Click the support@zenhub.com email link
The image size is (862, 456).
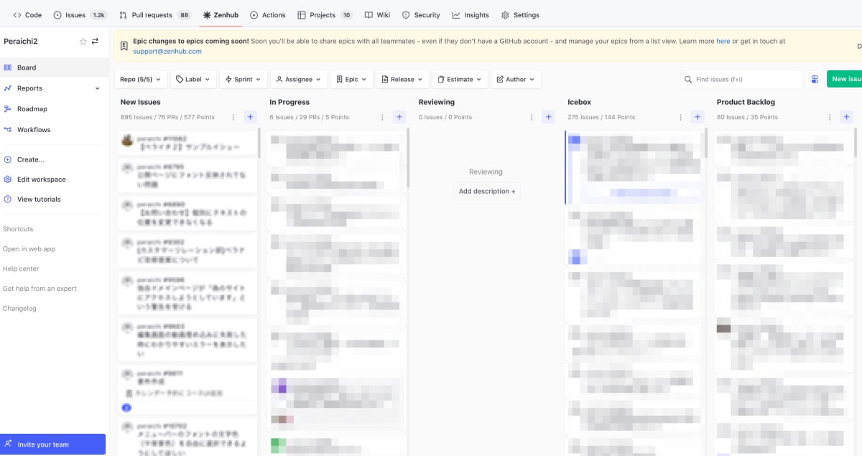[167, 52]
